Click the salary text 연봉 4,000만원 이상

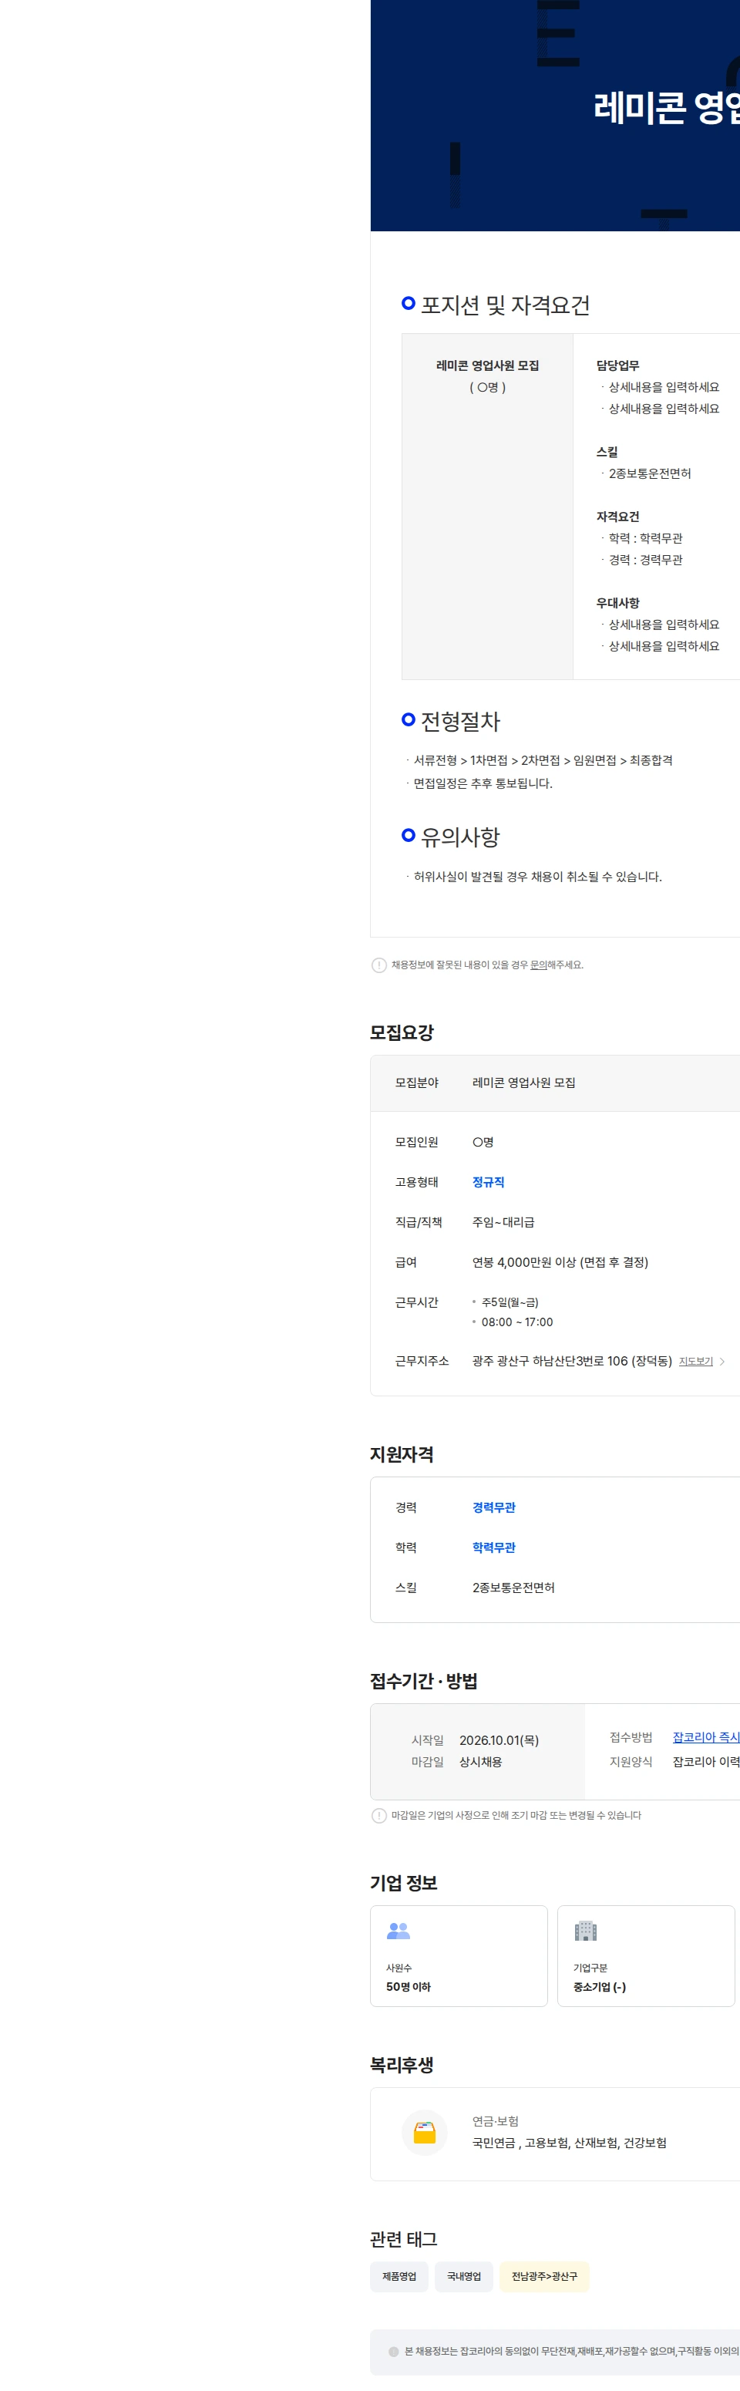(x=560, y=1262)
